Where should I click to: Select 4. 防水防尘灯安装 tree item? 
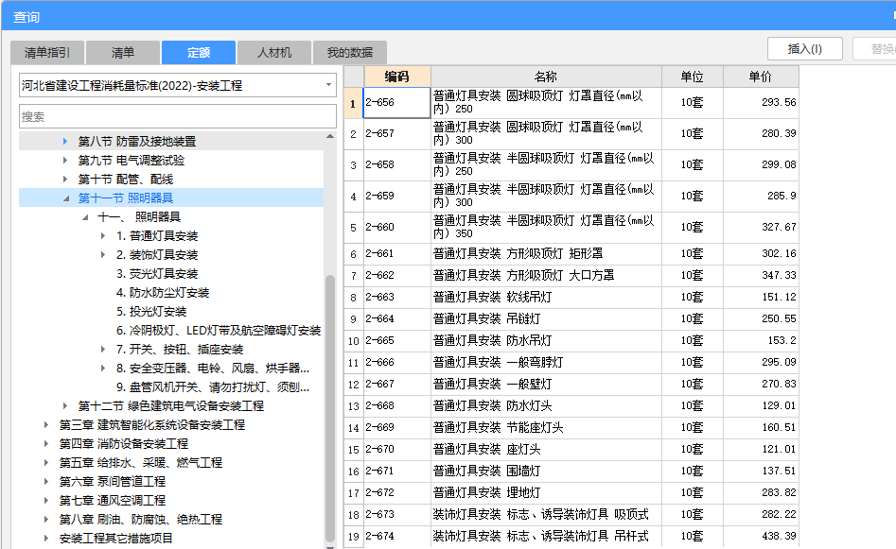pos(163,293)
